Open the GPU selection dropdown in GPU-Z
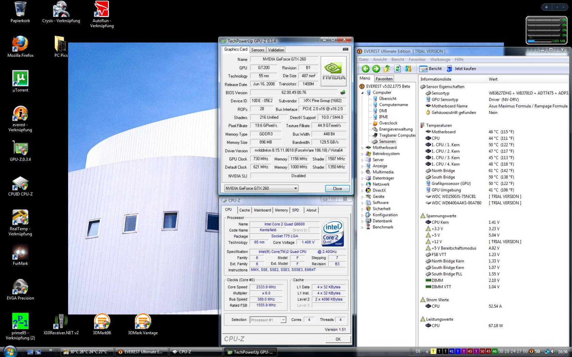This screenshot has width=572, height=357. point(261,188)
